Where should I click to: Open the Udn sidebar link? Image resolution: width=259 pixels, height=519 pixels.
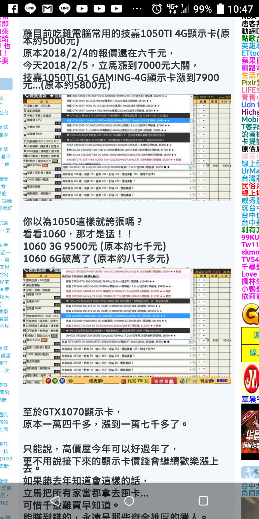[x=250, y=105]
